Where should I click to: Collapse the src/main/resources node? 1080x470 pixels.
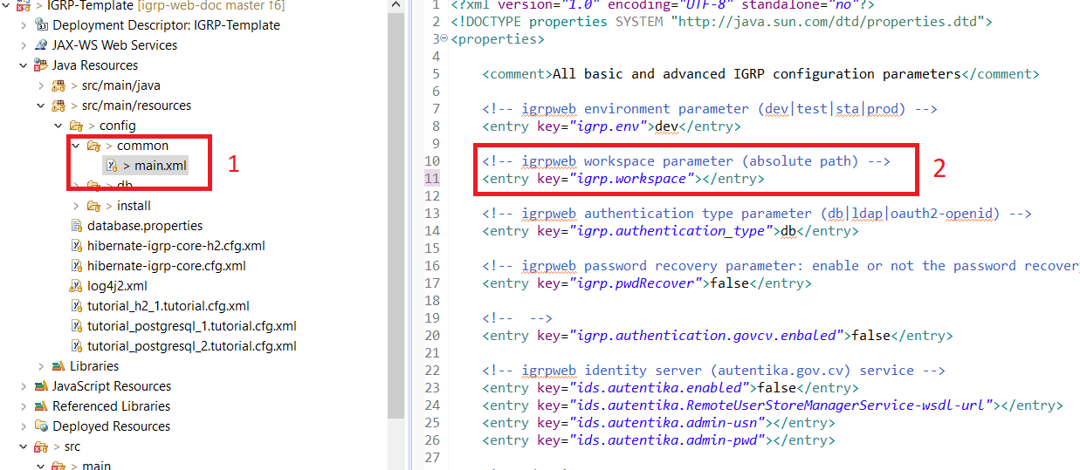coord(40,106)
